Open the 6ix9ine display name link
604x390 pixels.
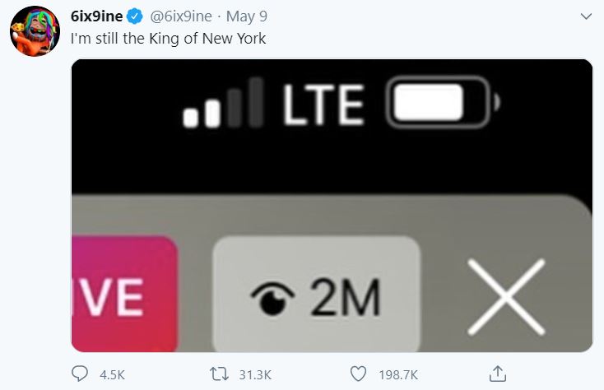95,16
